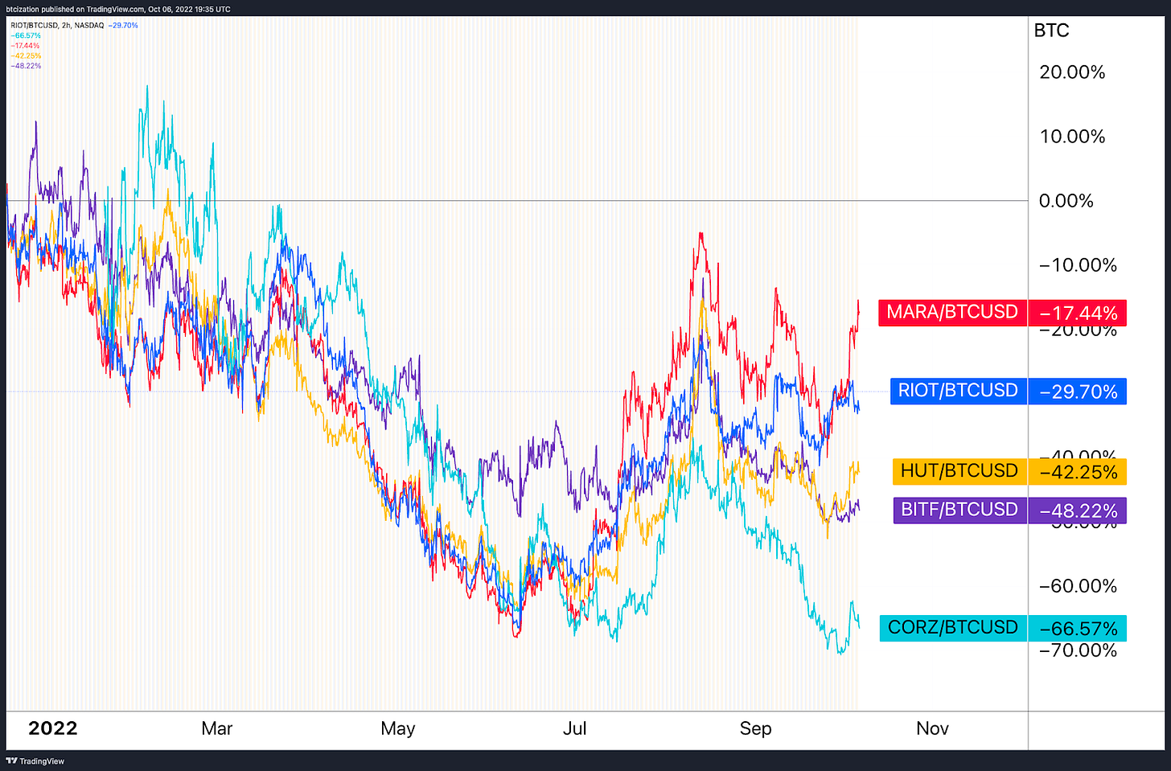Click the 2022 label on the time axis
Image resolution: width=1171 pixels, height=771 pixels.
pos(53,728)
